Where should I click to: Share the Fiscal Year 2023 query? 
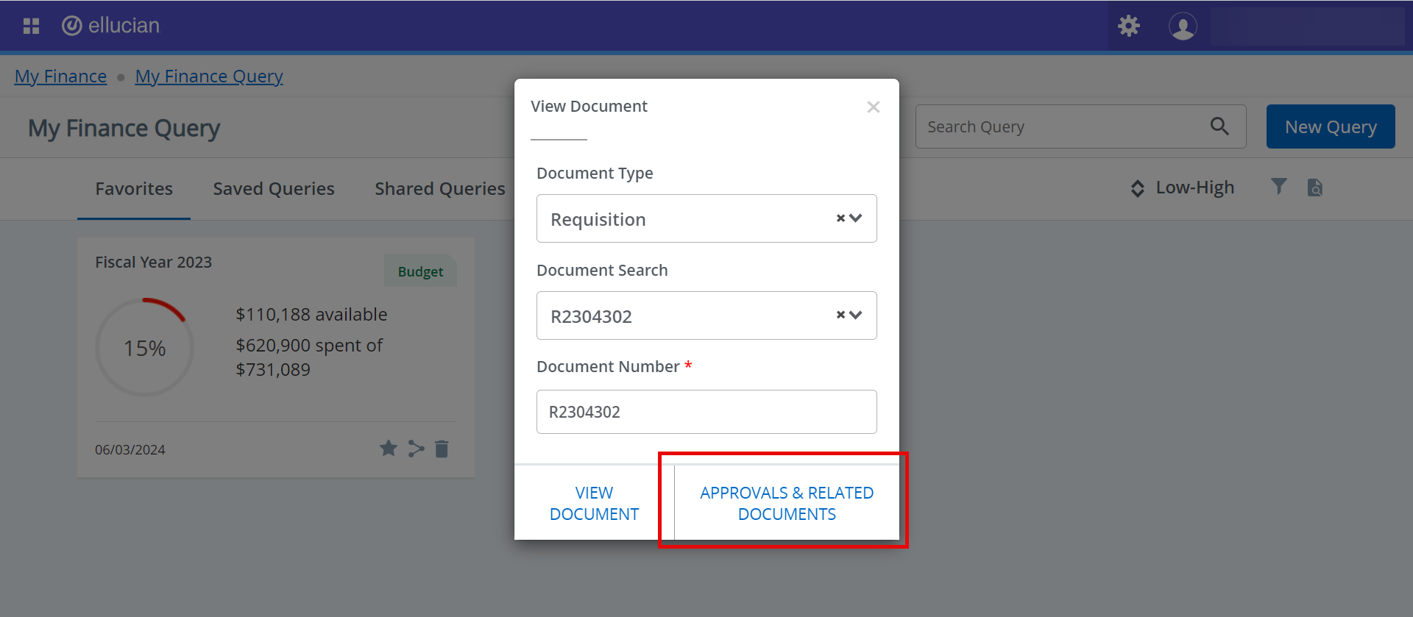[416, 449]
